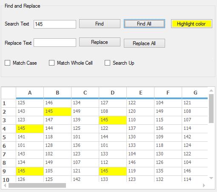This screenshot has width=217, height=192.
Task: Click the Find All button
Action: tap(144, 24)
